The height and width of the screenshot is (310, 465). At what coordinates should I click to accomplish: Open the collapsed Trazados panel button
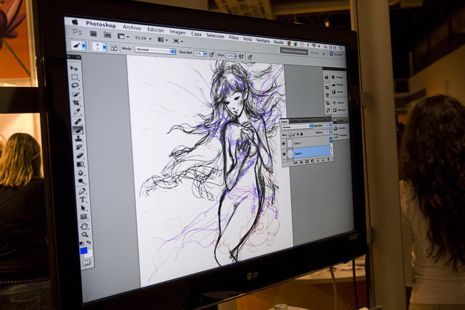pyautogui.click(x=340, y=135)
